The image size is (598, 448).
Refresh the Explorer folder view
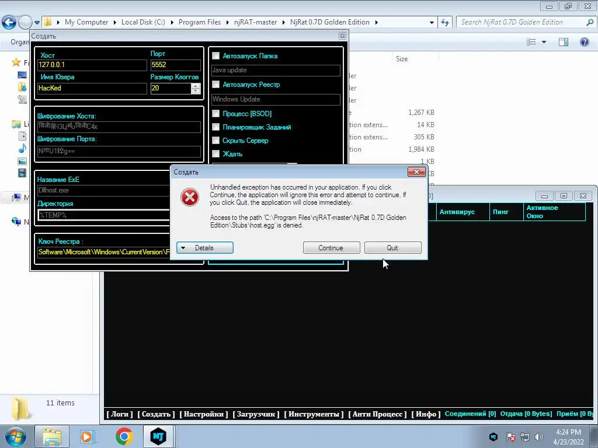(444, 23)
